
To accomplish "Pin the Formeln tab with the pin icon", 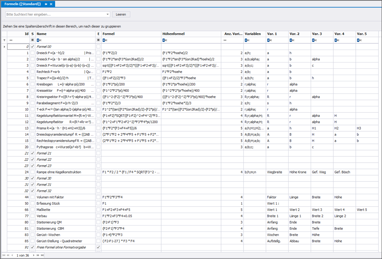I will pyautogui.click(x=46, y=4).
